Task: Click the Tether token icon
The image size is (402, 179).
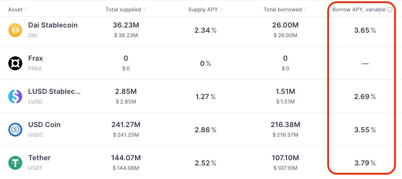Action: click(15, 163)
